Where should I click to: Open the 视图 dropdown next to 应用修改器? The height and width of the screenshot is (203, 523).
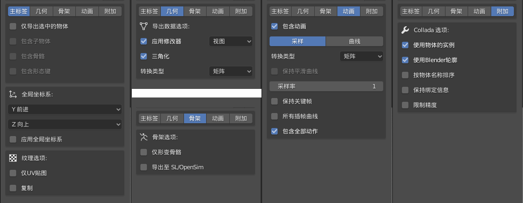point(231,41)
